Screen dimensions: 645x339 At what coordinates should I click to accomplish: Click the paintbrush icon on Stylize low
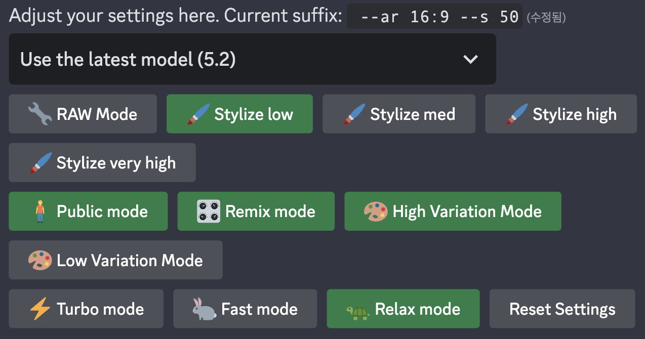click(198, 114)
